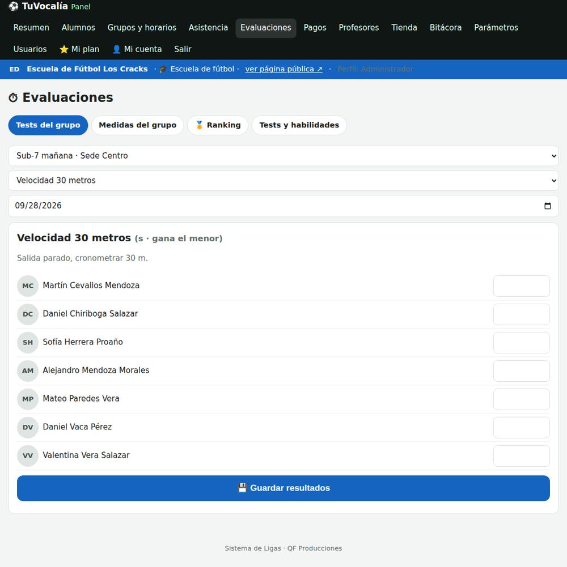Click the name Martín Cevallos Mendoza

point(91,285)
